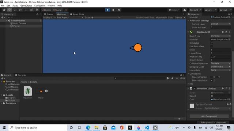The width and height of the screenshot is (234, 131).
Task: Click Add Component button
Action: pyautogui.click(x=209, y=116)
